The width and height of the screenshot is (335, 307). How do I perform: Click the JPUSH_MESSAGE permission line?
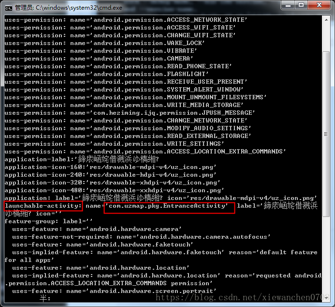click(130, 113)
